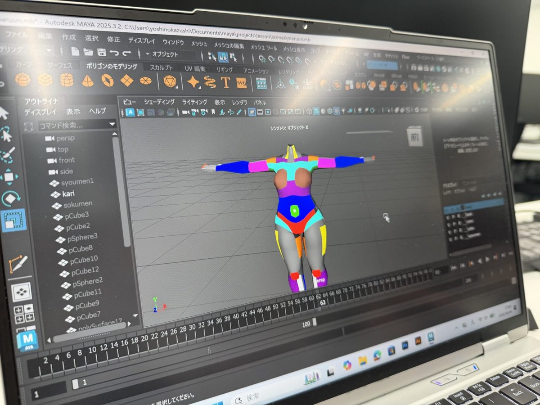
Task: Create a polygon sphere from the shelf
Action: click(x=22, y=79)
